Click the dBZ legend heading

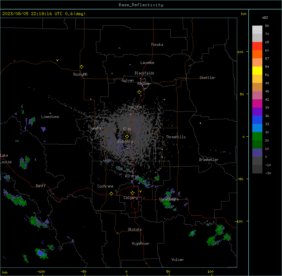265,17
